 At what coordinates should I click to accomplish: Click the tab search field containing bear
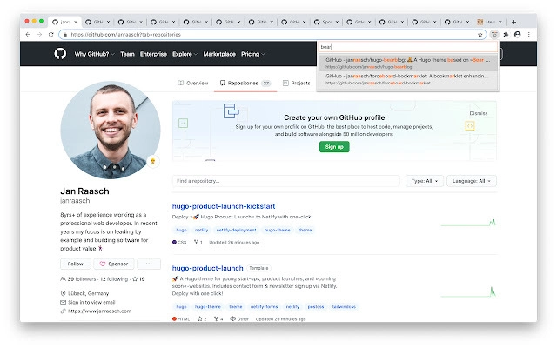point(408,47)
